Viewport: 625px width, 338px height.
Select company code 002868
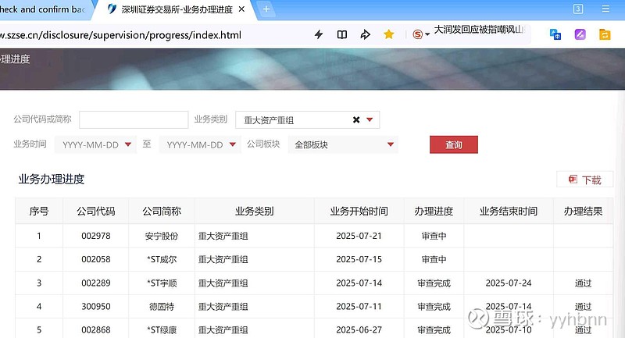click(95, 330)
